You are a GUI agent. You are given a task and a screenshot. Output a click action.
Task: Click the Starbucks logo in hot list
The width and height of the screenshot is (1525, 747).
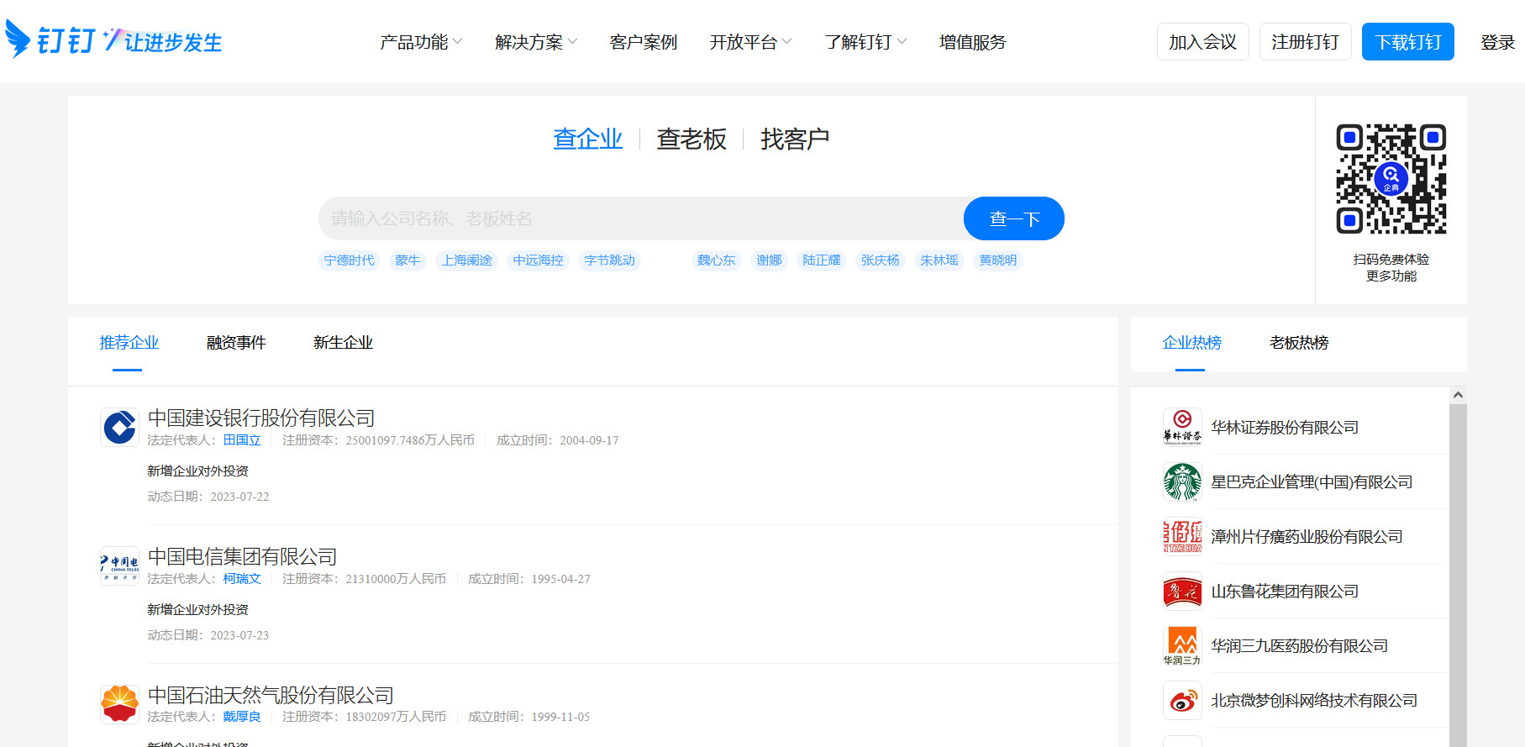click(x=1182, y=481)
